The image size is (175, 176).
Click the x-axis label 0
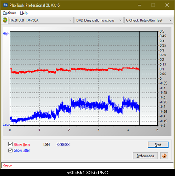tap(10, 130)
